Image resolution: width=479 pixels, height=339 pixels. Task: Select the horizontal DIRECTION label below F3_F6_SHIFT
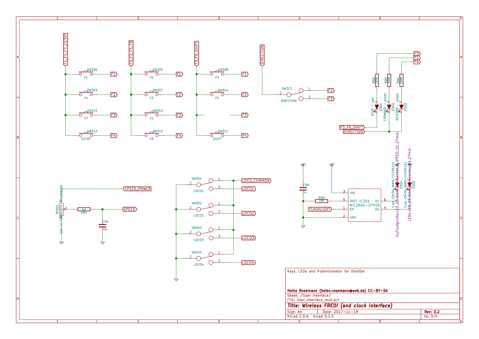pyautogui.click(x=354, y=131)
